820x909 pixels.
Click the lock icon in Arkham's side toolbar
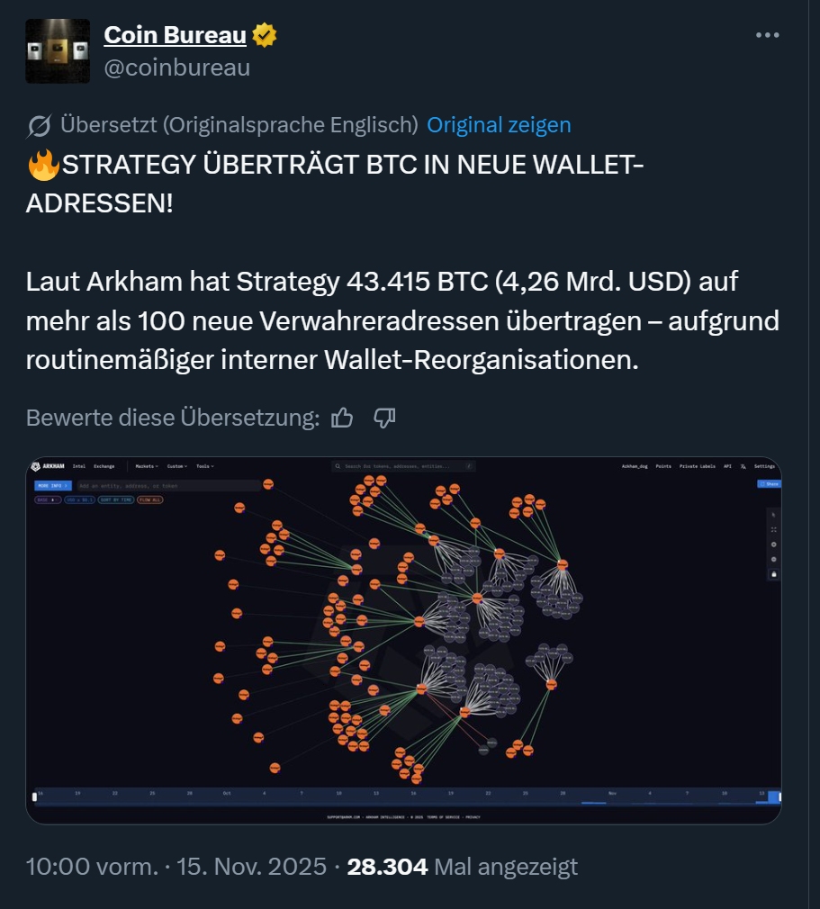tap(773, 574)
